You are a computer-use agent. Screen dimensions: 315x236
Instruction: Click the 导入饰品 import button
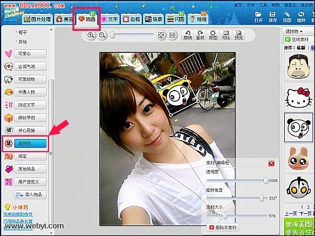click(x=30, y=194)
